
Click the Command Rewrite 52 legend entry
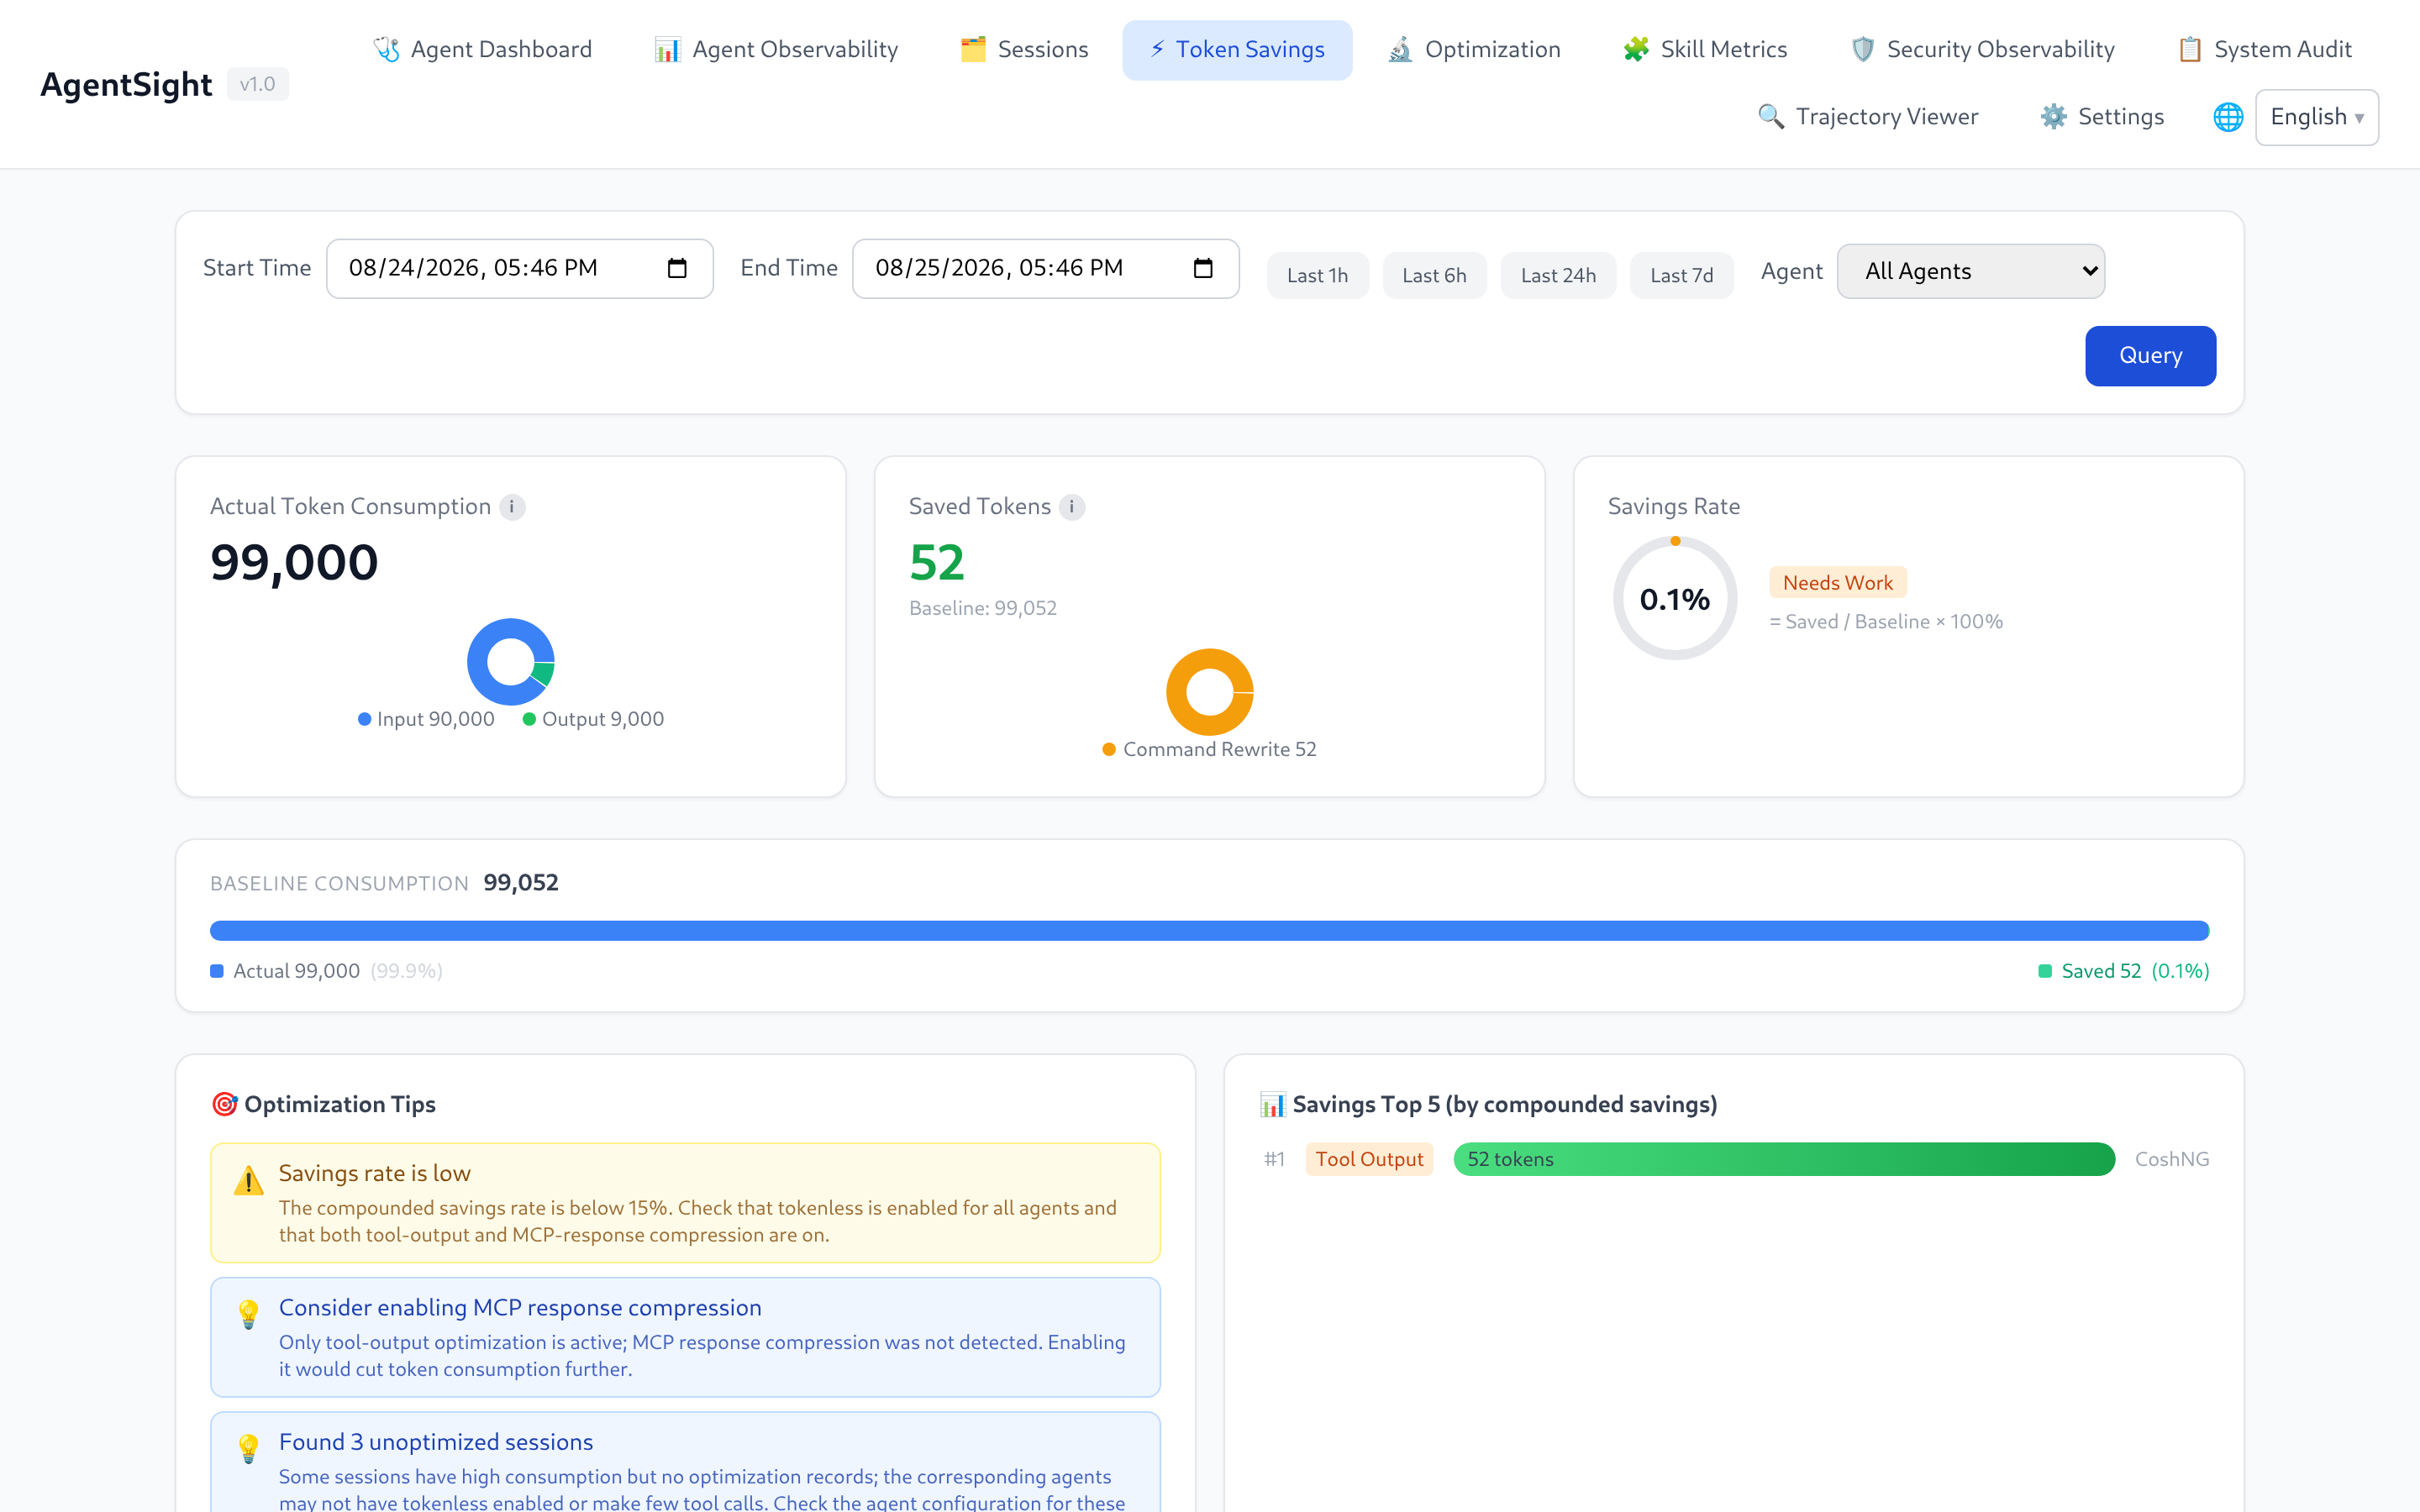1209,749
